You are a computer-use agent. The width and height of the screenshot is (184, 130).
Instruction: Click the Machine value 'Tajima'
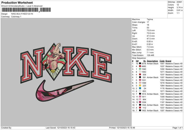(150, 19)
